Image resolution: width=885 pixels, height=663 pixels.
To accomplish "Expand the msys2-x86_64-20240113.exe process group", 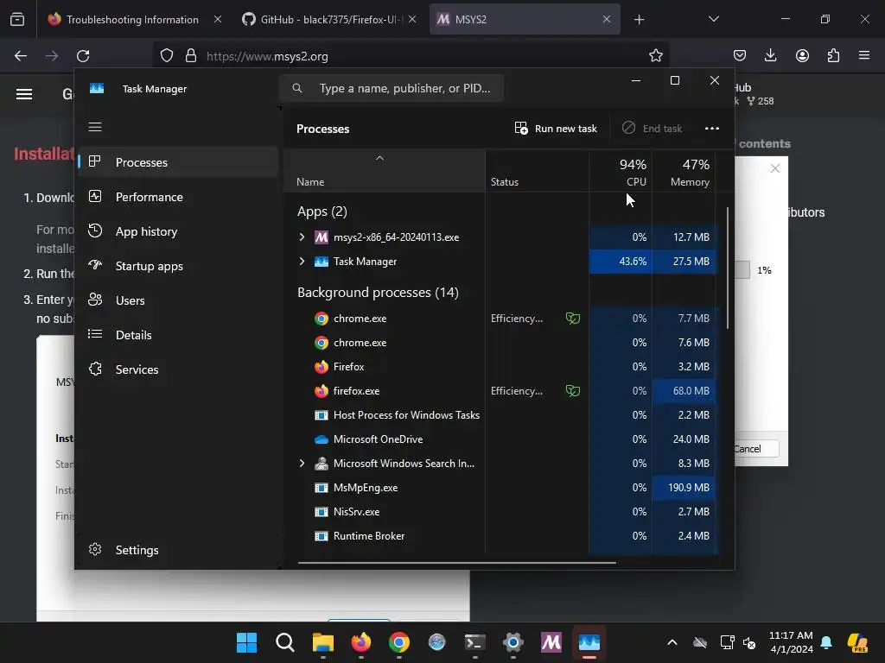I will click(x=302, y=237).
